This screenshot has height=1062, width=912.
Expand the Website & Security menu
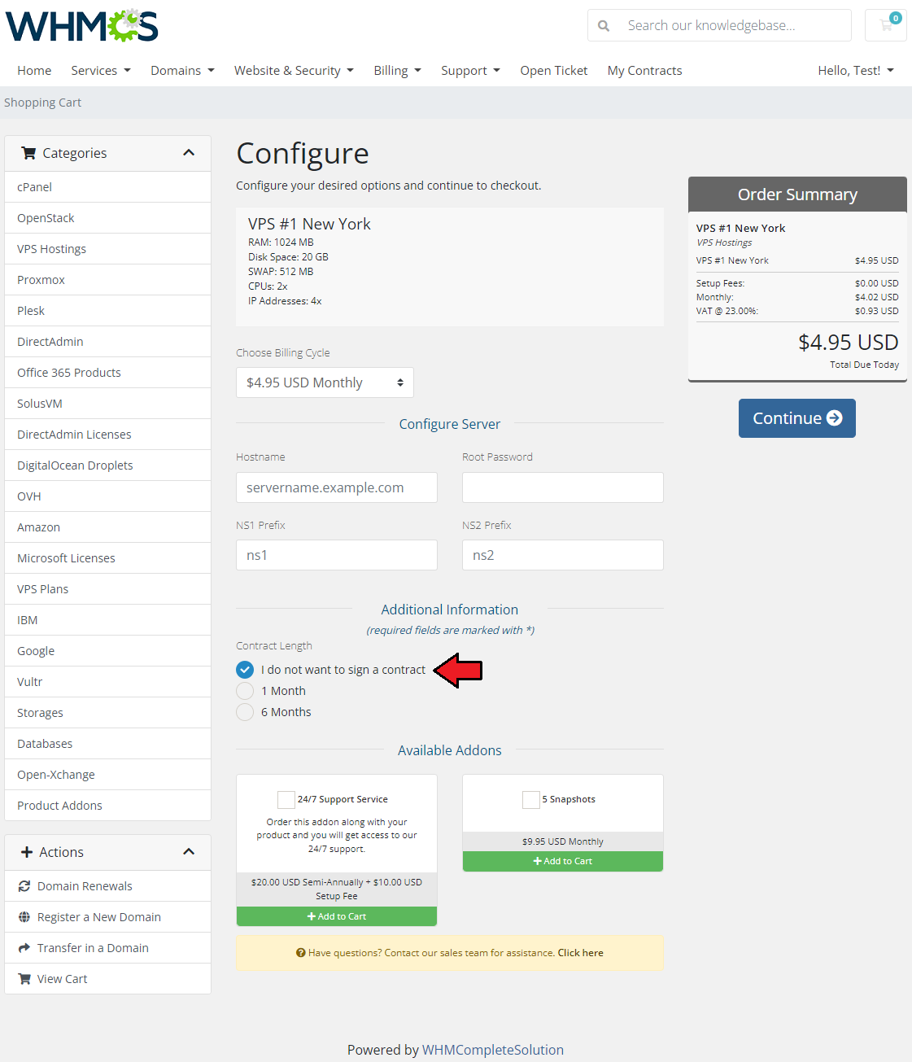(x=294, y=71)
